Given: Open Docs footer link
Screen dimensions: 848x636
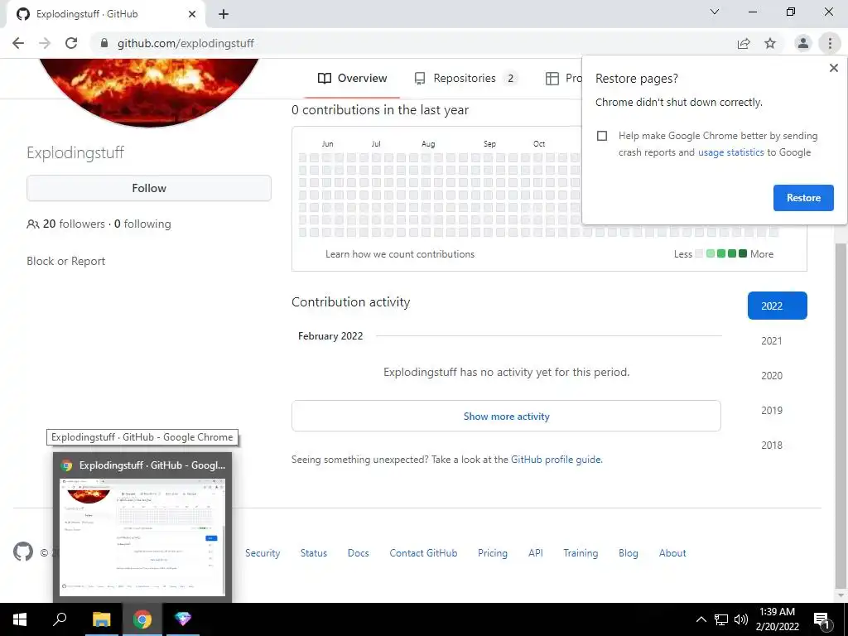Looking at the screenshot, I should 358,553.
